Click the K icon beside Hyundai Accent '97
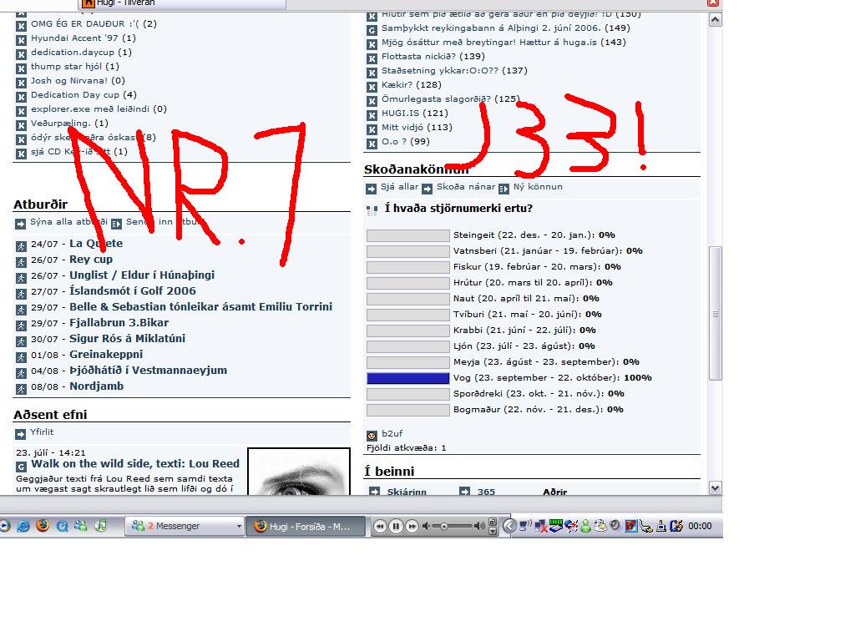The height and width of the screenshot is (641, 855). click(21, 40)
